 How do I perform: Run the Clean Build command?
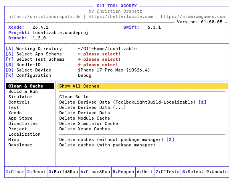[x=74, y=97]
